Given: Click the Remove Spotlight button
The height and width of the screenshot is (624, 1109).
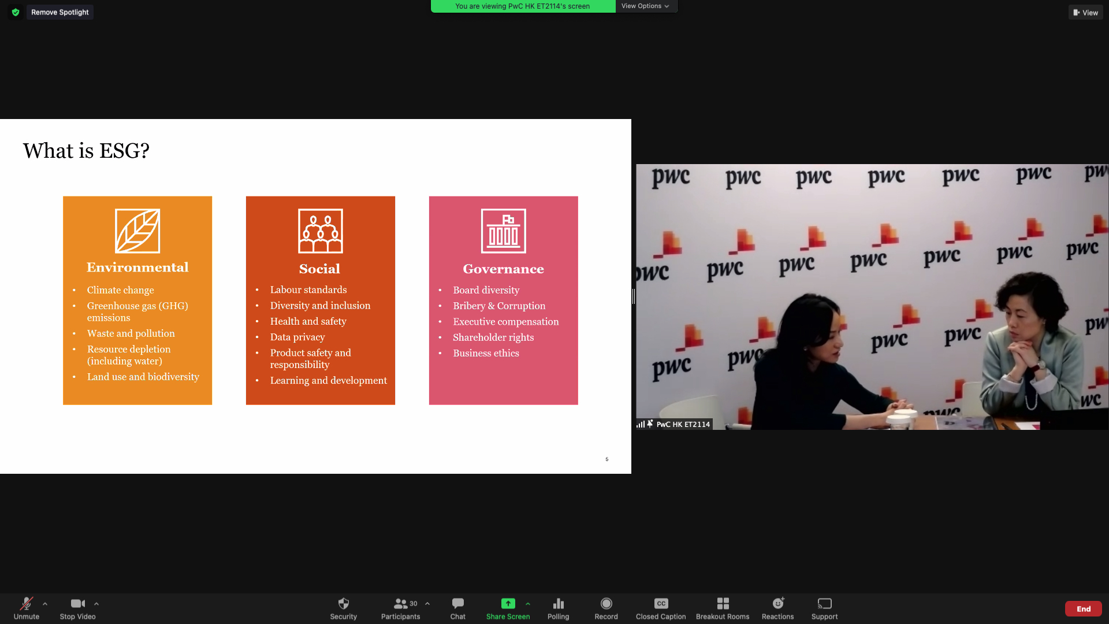Looking at the screenshot, I should pos(59,12).
